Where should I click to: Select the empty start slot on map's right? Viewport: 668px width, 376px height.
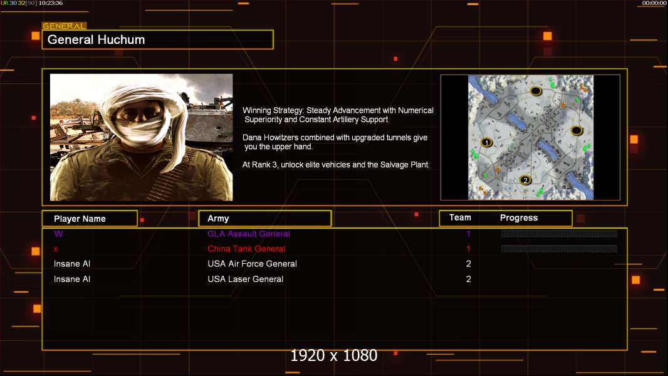[577, 130]
